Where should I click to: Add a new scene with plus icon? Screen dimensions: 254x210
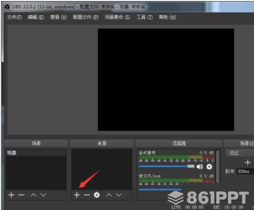pos(11,195)
